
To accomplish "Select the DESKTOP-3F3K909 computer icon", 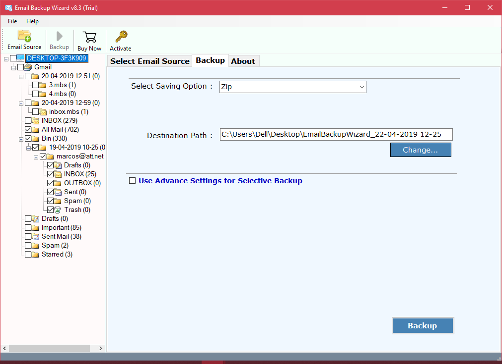I will (x=20, y=58).
